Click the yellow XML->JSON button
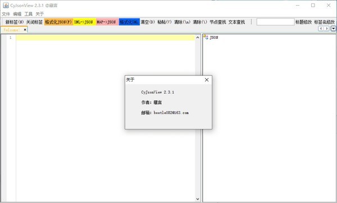The width and height of the screenshot is (337, 203). pyautogui.click(x=84, y=22)
